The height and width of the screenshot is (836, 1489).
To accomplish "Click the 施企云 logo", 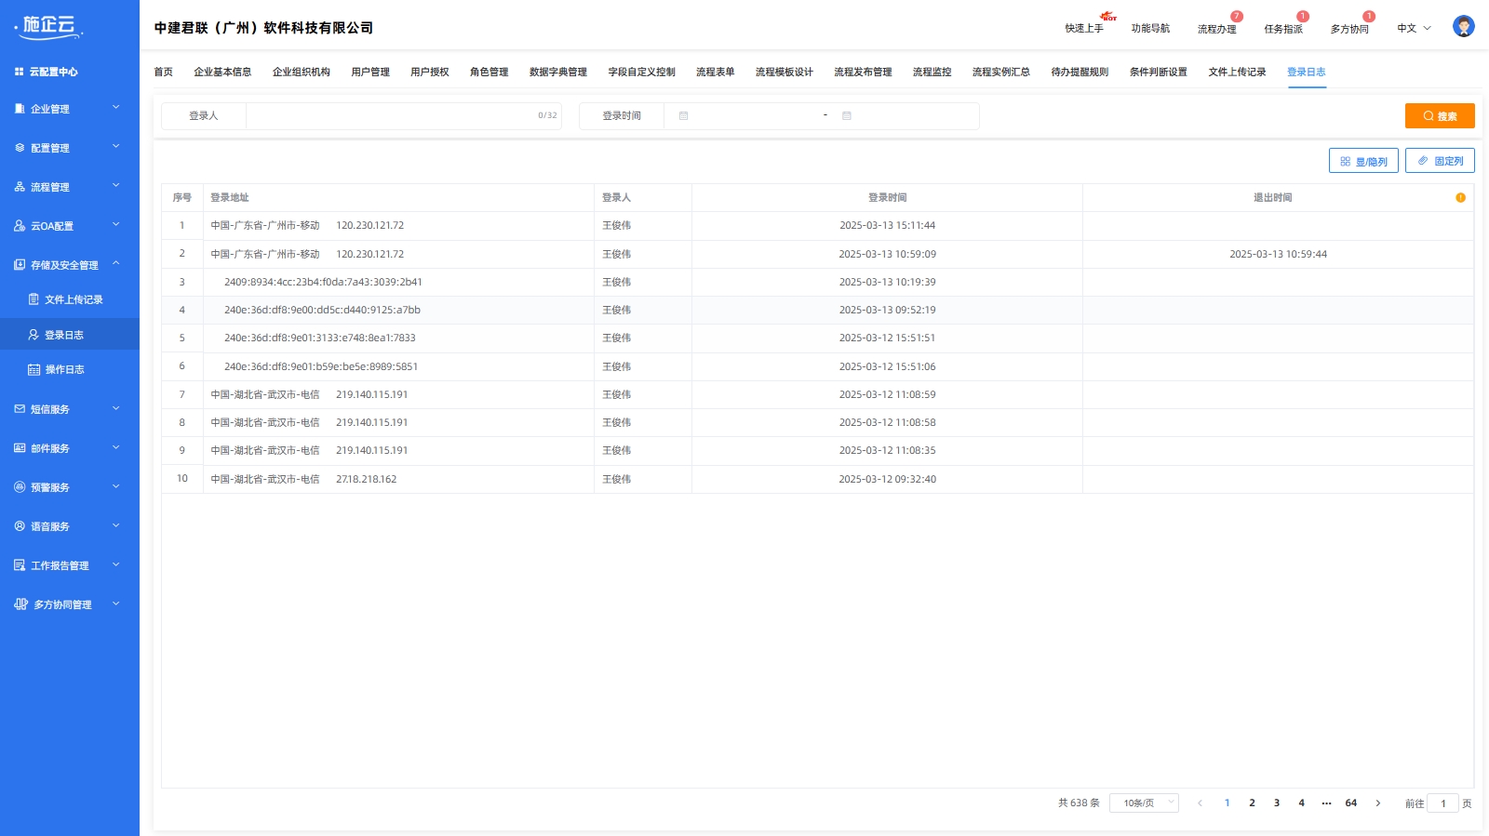I will 50,26.
